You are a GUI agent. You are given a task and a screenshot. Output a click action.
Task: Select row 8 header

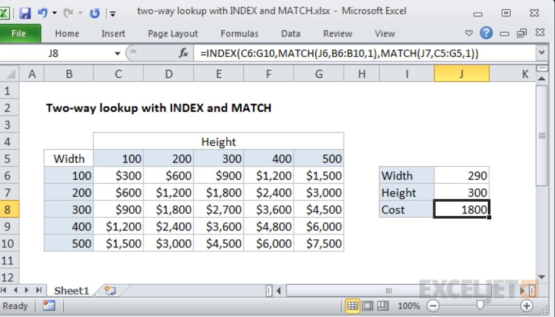(9, 209)
